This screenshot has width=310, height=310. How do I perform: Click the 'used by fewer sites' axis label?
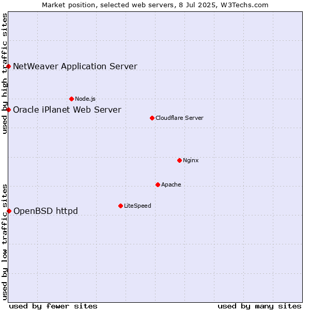tap(53, 306)
